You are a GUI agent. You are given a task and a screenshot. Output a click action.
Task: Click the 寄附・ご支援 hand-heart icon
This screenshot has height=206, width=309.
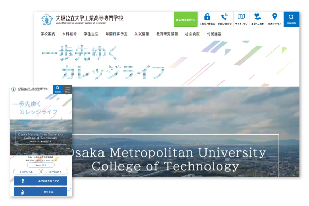pos(257,19)
